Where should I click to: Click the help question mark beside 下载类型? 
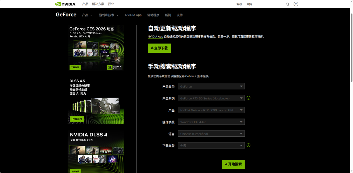click(248, 145)
